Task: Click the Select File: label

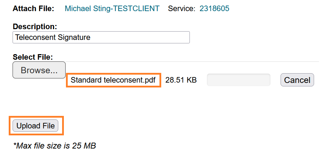Action: [32, 57]
